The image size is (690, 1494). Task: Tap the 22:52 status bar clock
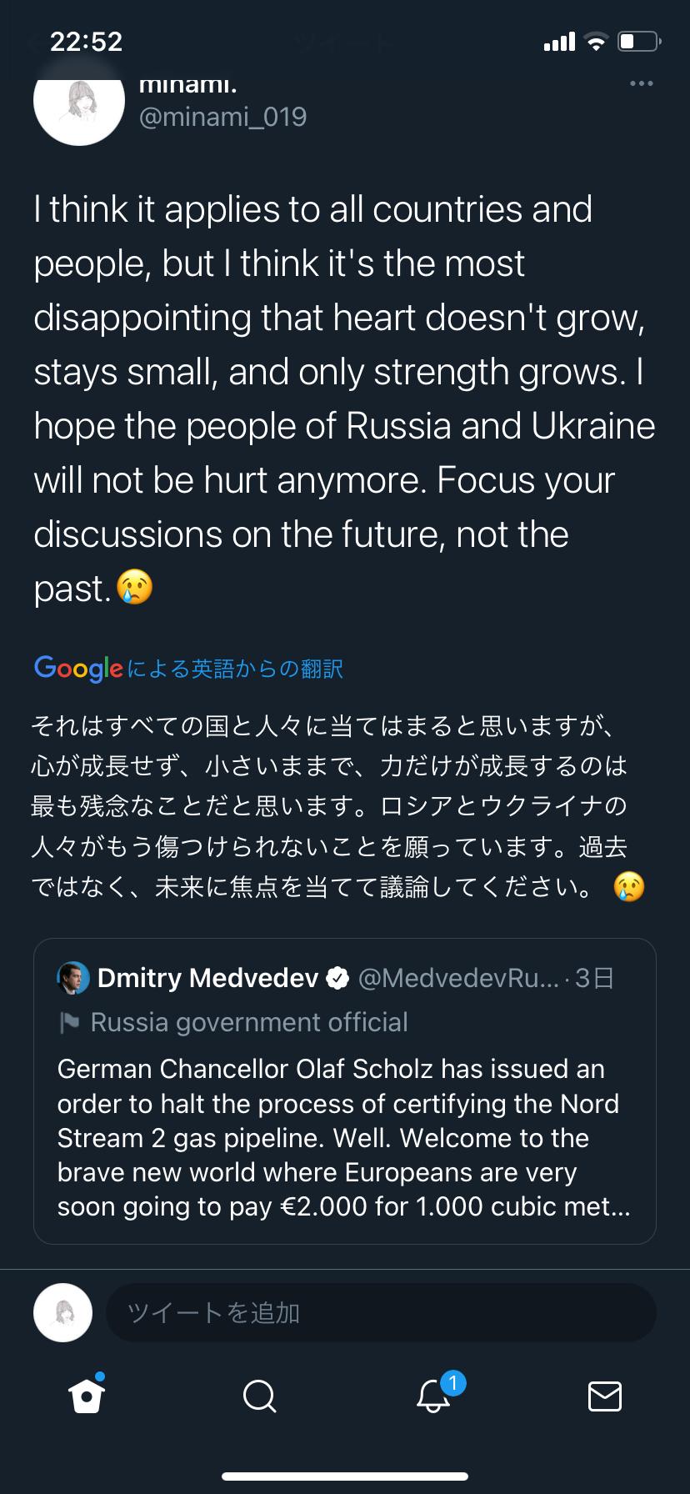87,42
